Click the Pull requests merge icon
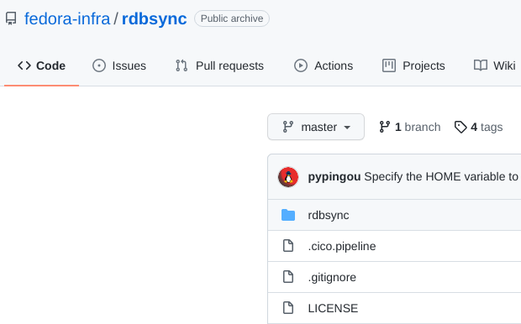521x324 pixels. click(182, 65)
